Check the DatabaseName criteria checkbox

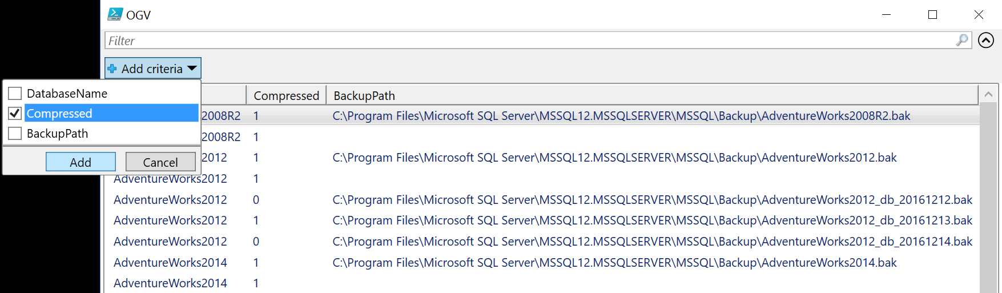click(x=15, y=93)
